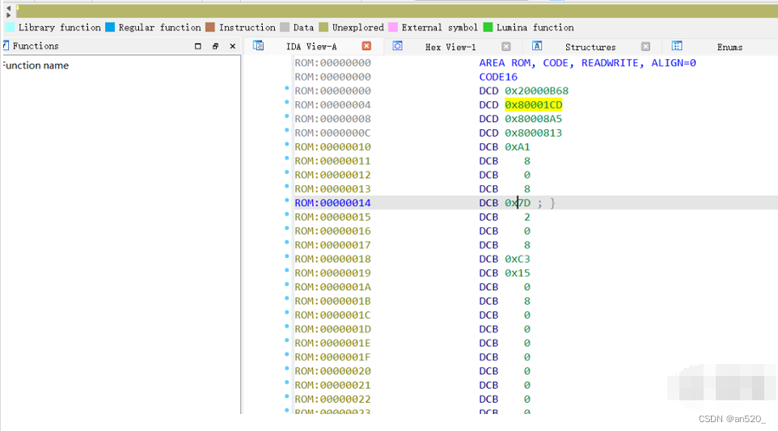Viewport: 778px width, 431px height.
Task: Select the value 0x80008A5
Action: pyautogui.click(x=534, y=119)
